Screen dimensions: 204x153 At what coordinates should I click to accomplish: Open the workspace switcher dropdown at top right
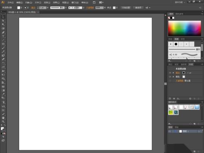[180, 2]
